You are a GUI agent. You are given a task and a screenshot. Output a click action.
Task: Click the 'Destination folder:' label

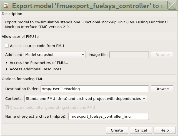pos(22,89)
